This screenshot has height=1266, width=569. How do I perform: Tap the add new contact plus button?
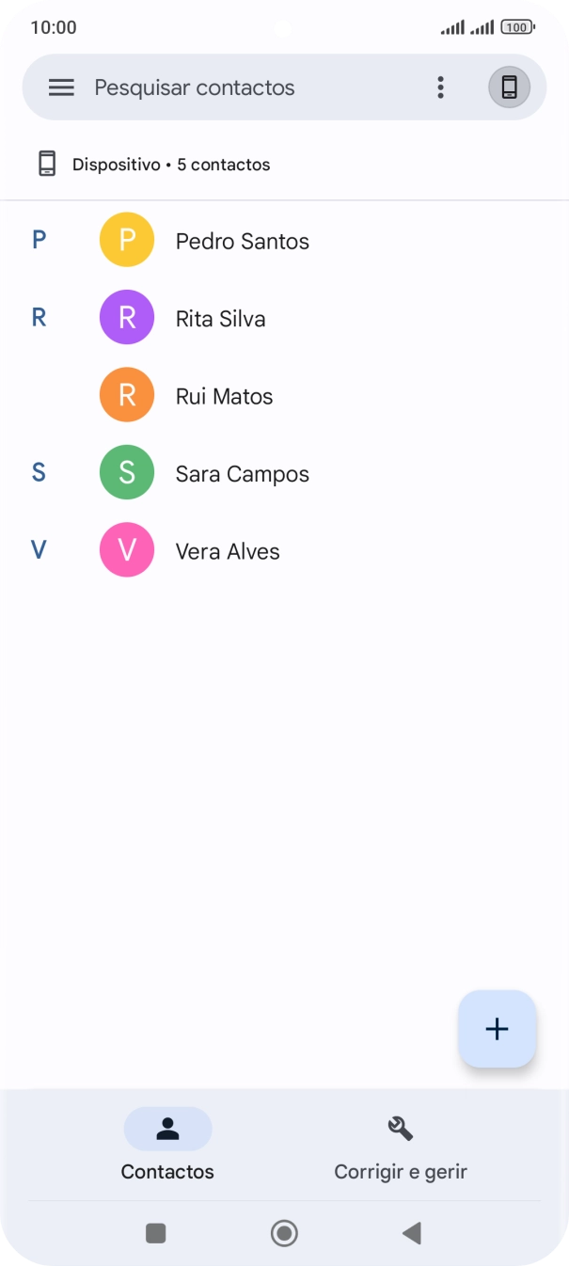[x=497, y=1029]
